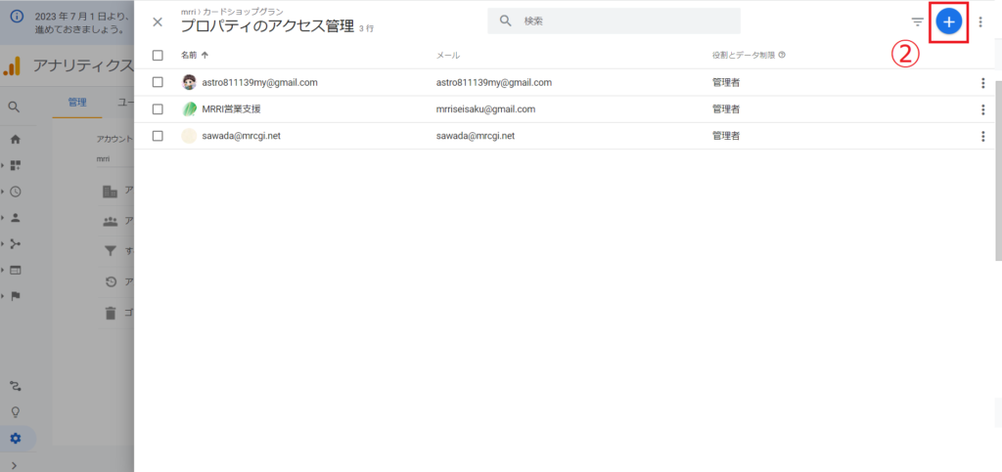
Task: Open the lightbulb insights icon in sidebar
Action: (16, 411)
